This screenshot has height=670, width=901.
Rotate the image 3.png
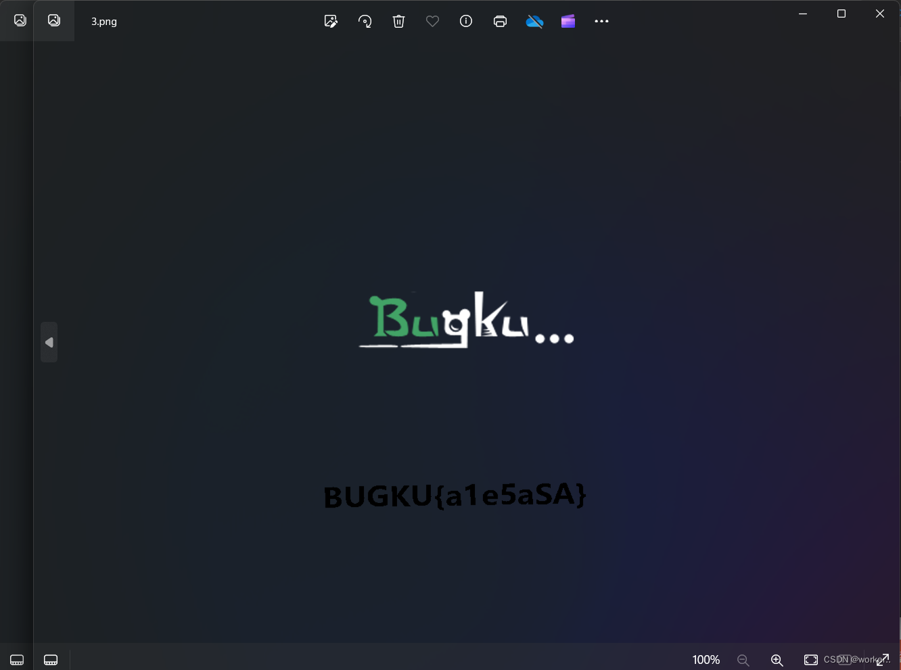(365, 21)
